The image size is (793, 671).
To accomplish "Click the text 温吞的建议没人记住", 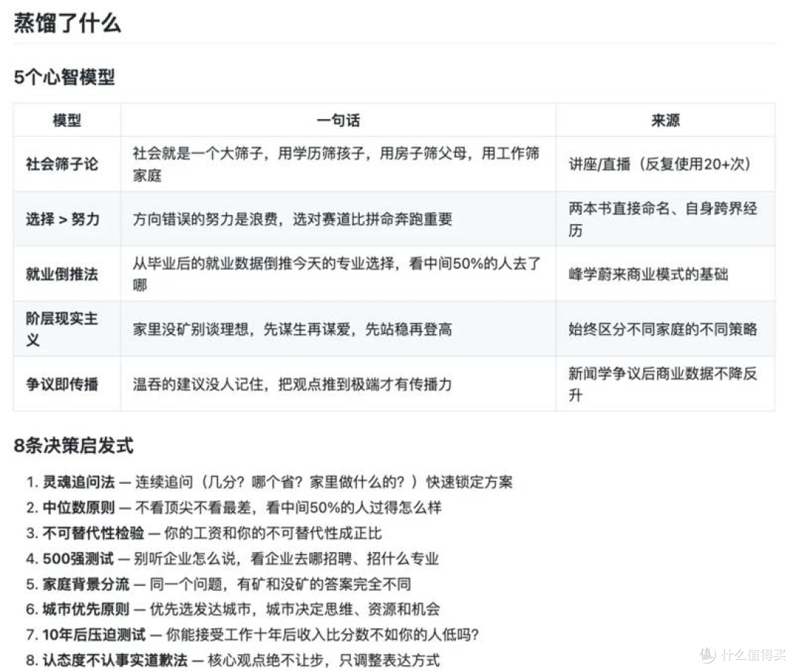I will (x=198, y=384).
